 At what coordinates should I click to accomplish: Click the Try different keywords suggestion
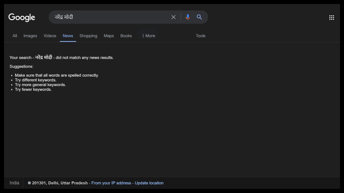click(x=36, y=80)
